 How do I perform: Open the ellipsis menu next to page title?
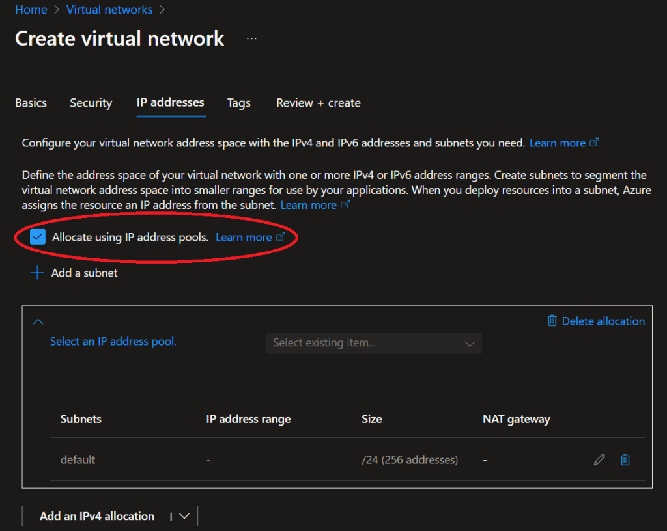pyautogui.click(x=251, y=38)
